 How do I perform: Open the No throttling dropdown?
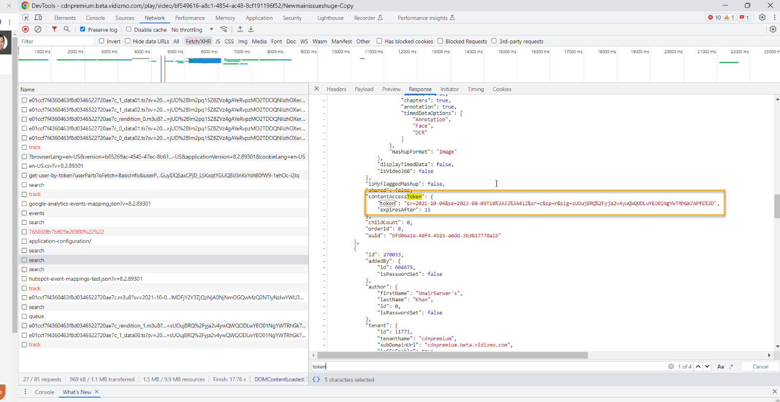192,30
